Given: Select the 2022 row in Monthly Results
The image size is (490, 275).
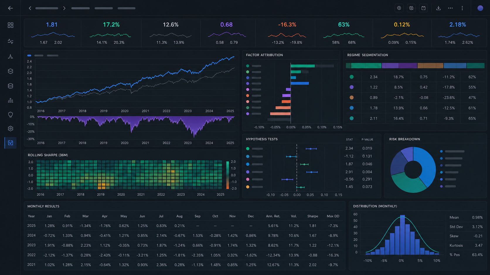Looking at the screenshot, I should [184, 255].
